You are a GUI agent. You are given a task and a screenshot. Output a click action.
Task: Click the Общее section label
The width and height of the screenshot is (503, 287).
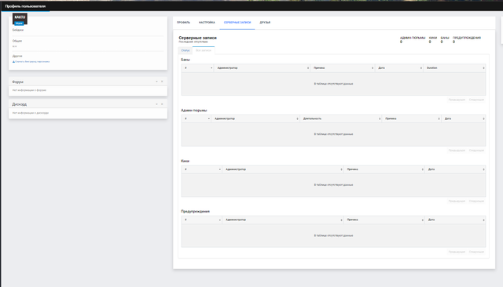17,41
